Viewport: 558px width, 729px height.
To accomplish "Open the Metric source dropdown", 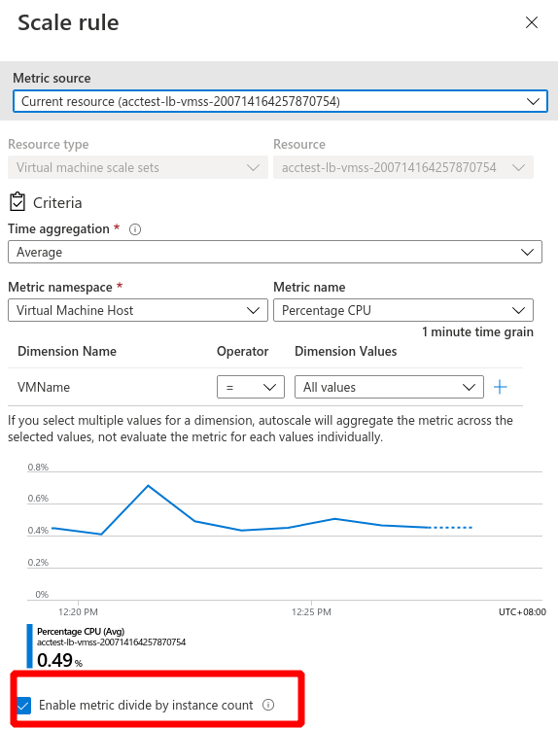I will tap(280, 101).
